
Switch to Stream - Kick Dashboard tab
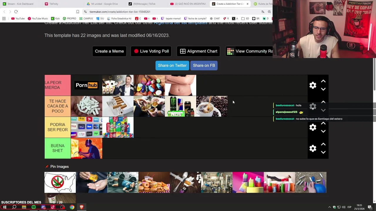click(x=20, y=4)
